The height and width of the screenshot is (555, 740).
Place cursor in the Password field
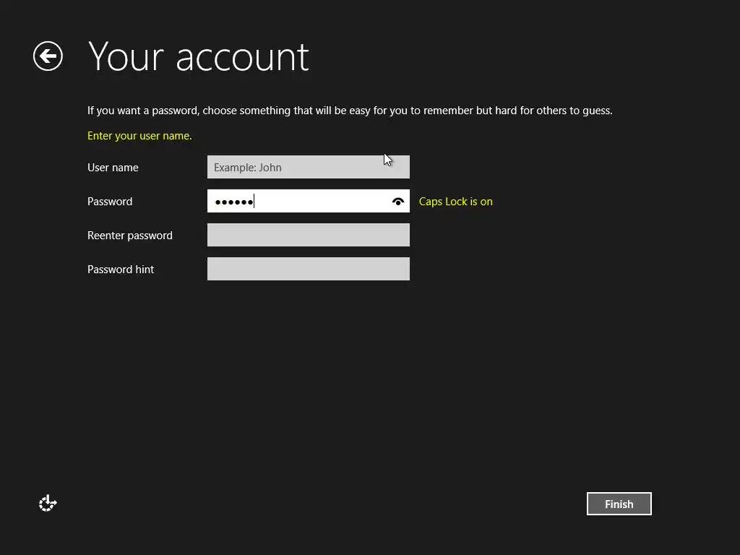pyautogui.click(x=308, y=201)
